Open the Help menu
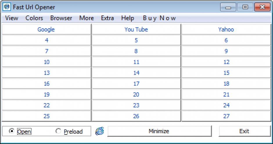273x144 pixels. point(127,18)
